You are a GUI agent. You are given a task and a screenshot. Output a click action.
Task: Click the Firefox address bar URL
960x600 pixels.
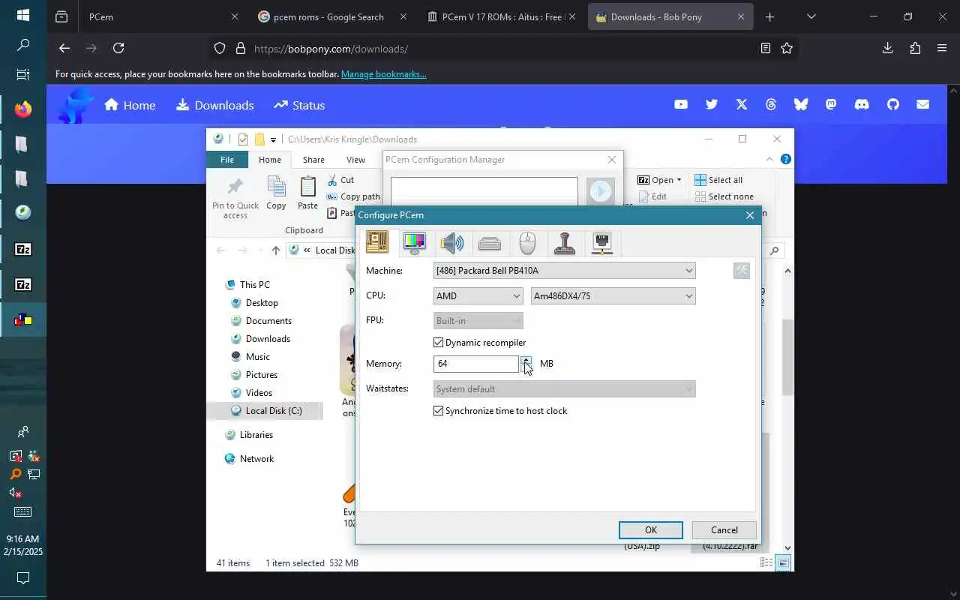click(x=331, y=49)
